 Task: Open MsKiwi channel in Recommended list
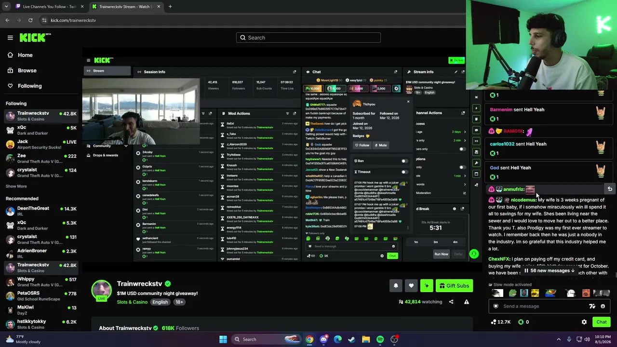(x=40, y=310)
